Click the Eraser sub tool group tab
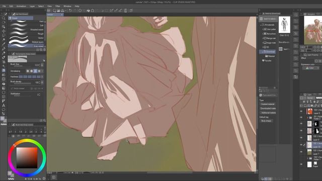This screenshot has width=322, height=181. click(x=21, y=18)
